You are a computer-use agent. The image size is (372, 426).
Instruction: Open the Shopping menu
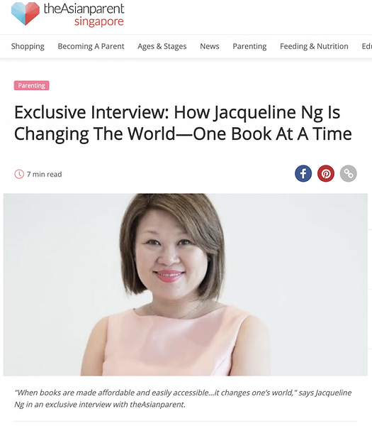coord(28,46)
